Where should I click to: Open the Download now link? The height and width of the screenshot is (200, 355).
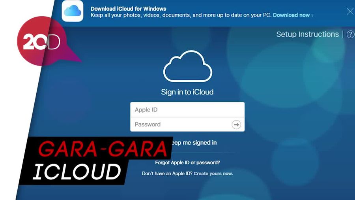pyautogui.click(x=293, y=15)
